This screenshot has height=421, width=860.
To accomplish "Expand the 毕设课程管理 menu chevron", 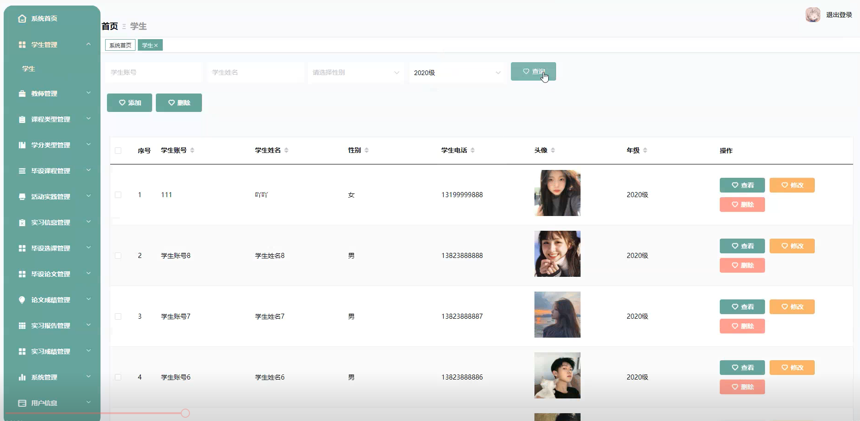I will pyautogui.click(x=89, y=170).
